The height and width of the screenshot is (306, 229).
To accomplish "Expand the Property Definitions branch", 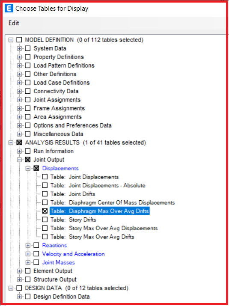I will coord(19,57).
